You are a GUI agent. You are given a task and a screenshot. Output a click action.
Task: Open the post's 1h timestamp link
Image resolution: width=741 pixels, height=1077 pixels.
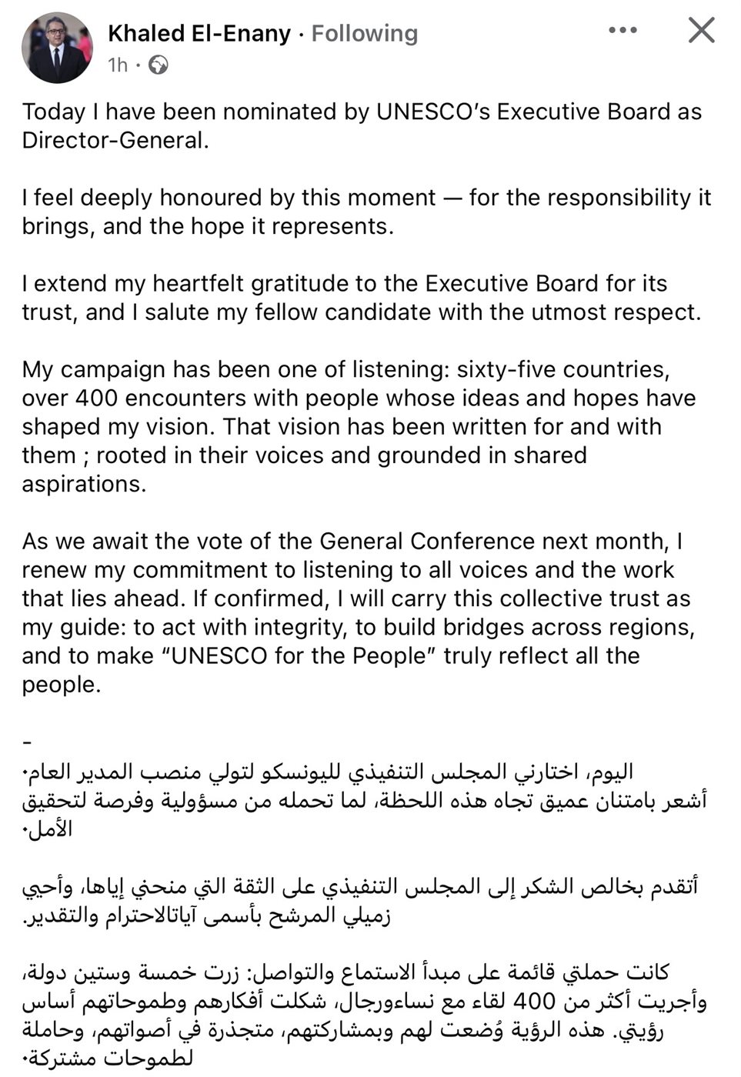[x=118, y=65]
